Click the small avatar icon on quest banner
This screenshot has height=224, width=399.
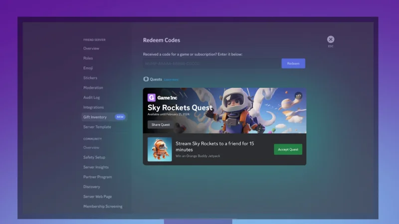tap(298, 96)
